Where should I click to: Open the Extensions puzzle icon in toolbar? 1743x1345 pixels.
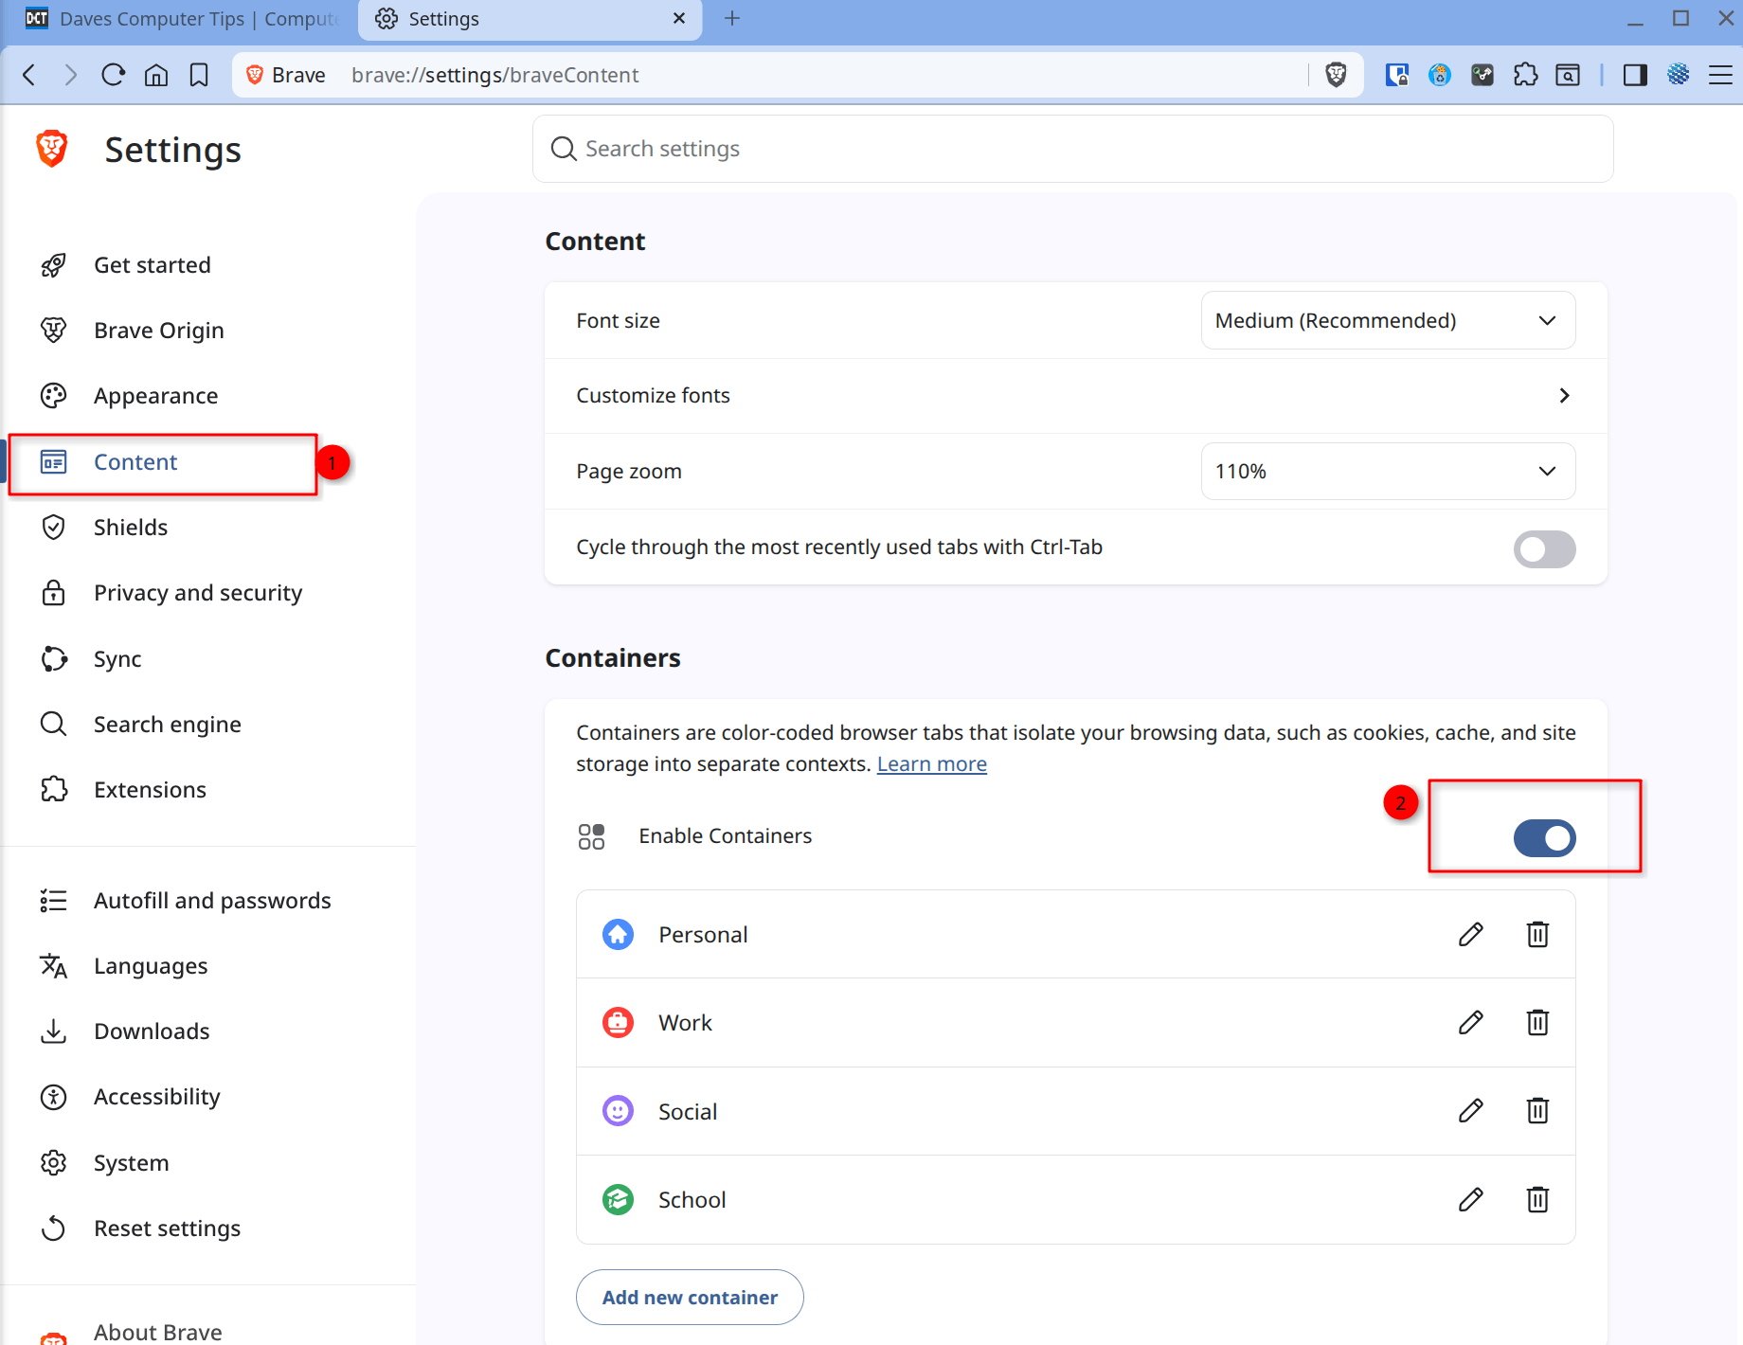click(x=1525, y=75)
